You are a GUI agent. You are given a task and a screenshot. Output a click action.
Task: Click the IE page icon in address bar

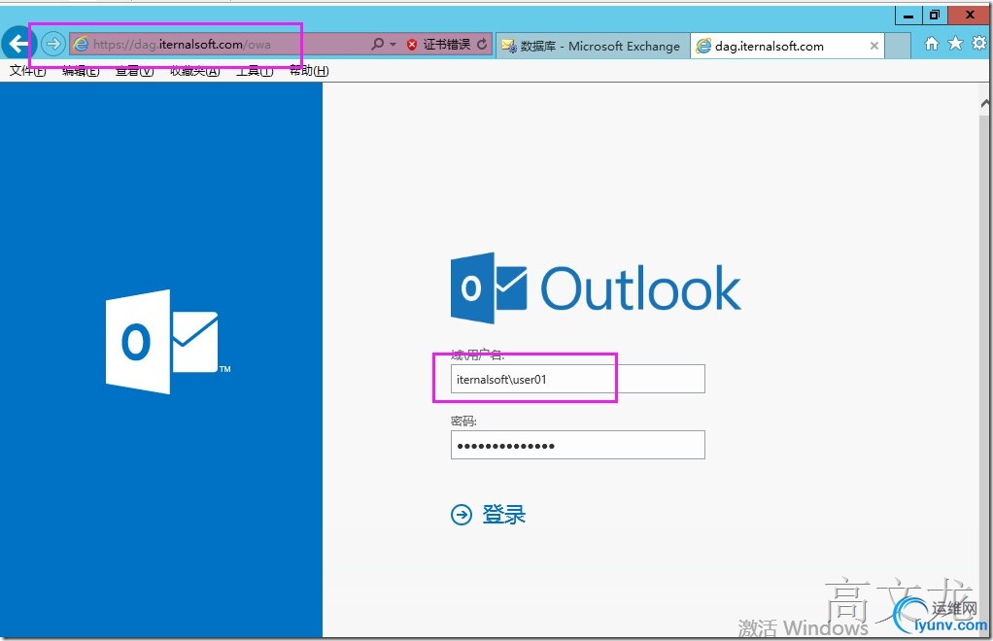point(81,45)
